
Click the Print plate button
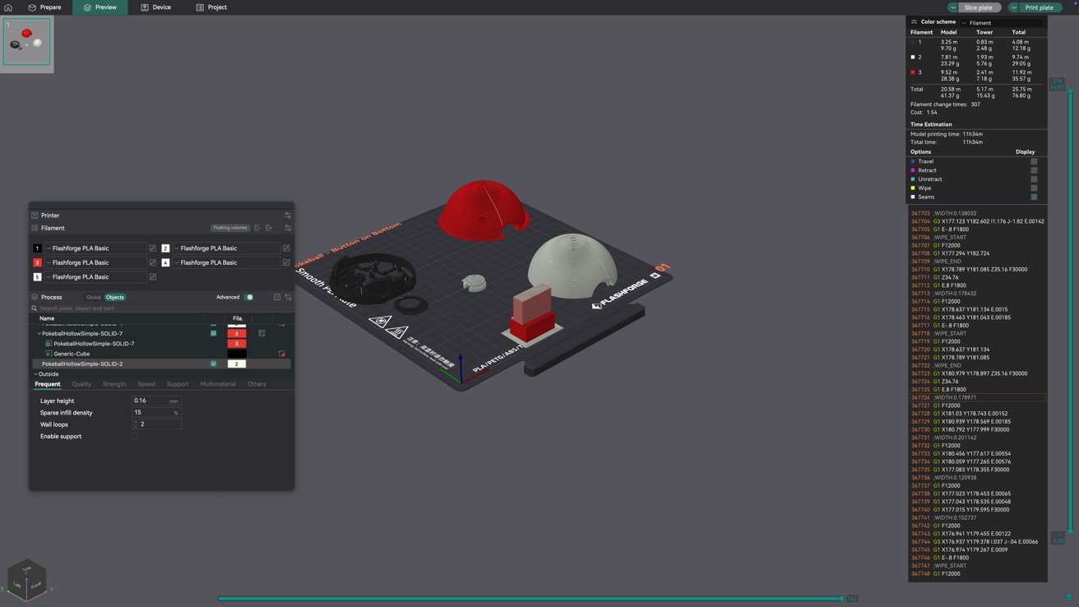click(1038, 7)
